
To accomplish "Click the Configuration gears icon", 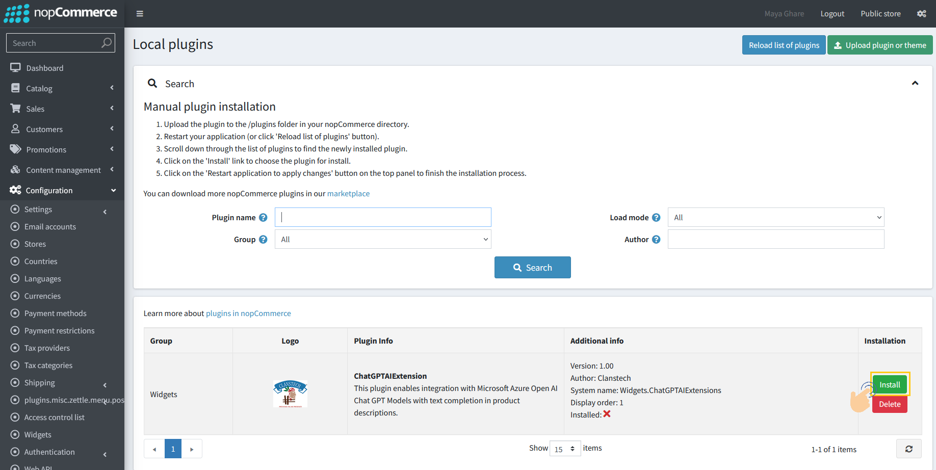I will point(15,190).
